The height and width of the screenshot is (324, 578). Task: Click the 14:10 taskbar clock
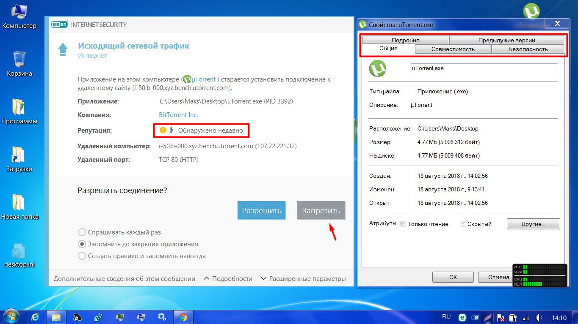(559, 318)
